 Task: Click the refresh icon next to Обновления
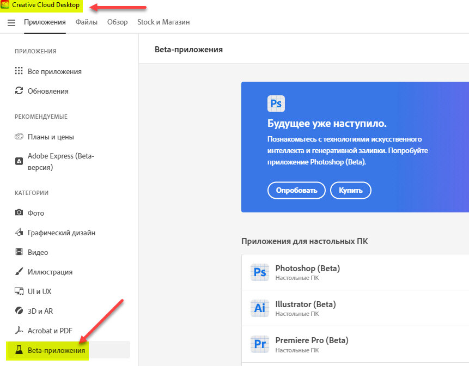coord(19,90)
